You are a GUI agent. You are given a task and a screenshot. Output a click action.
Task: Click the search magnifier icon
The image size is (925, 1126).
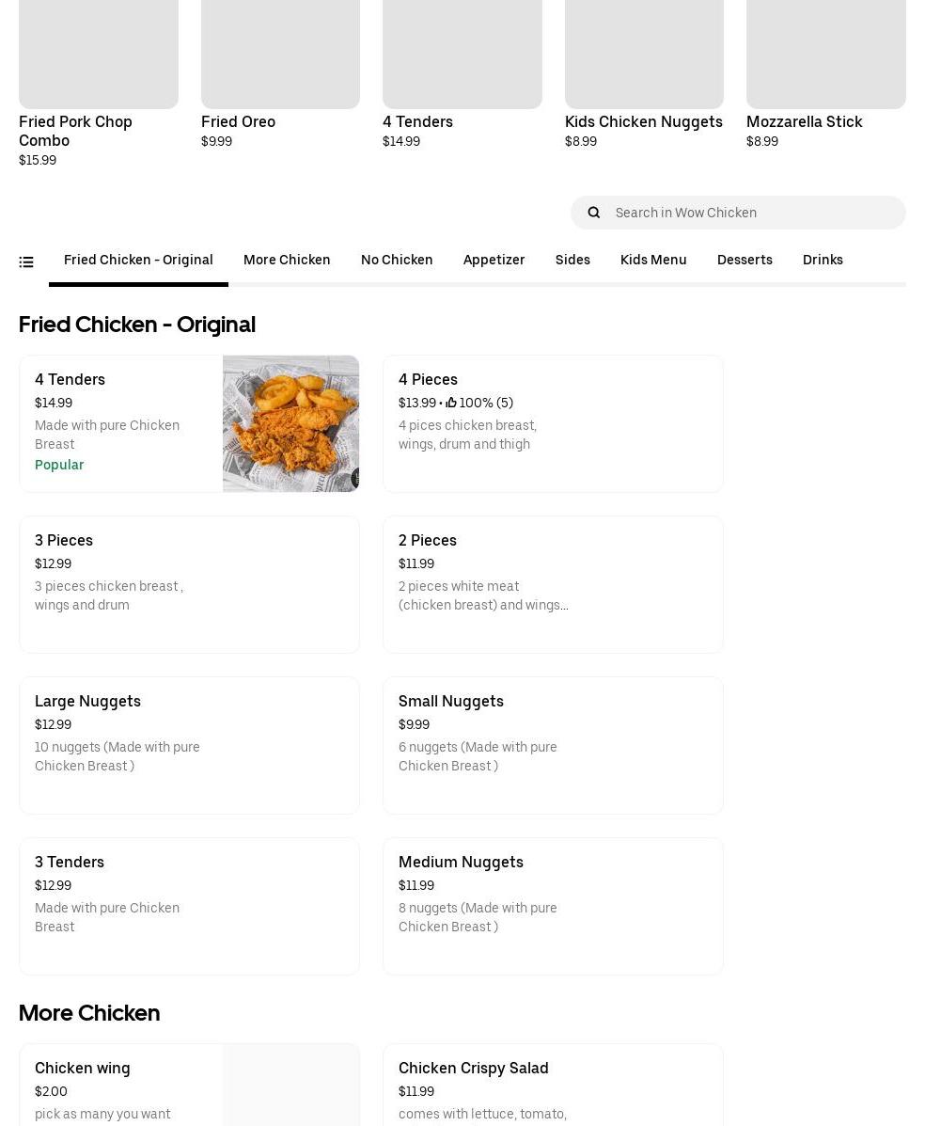pyautogui.click(x=594, y=213)
